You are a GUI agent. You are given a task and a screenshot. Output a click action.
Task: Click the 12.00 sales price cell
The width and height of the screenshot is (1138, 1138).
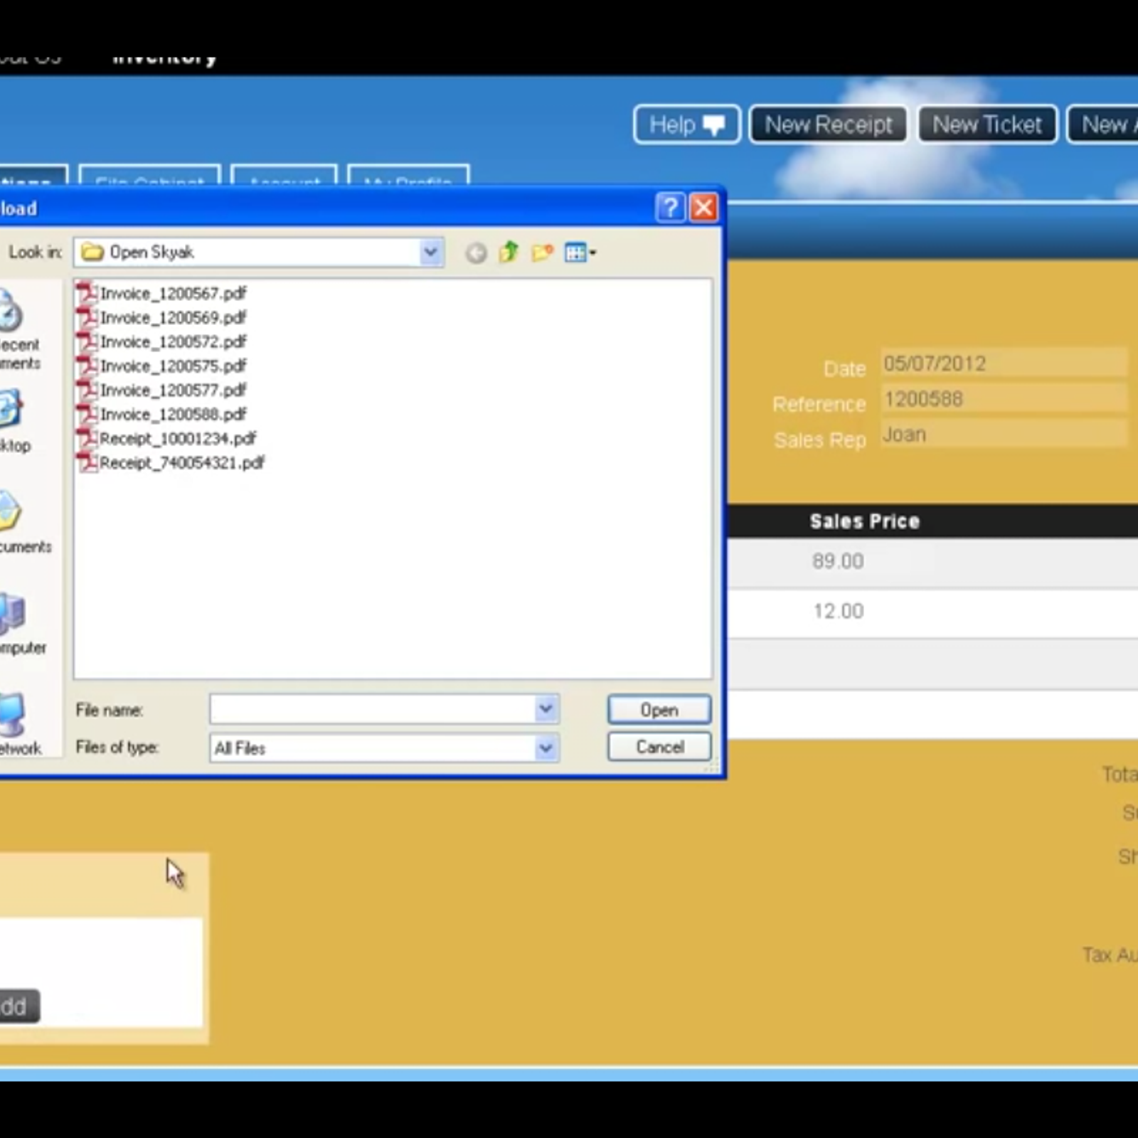pyautogui.click(x=839, y=611)
